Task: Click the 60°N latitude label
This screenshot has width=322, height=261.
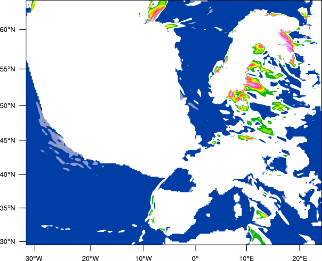Action: 8,29
